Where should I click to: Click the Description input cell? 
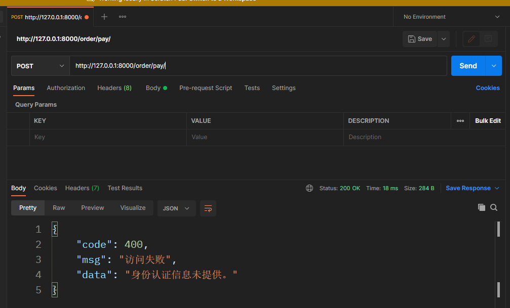[424, 137]
